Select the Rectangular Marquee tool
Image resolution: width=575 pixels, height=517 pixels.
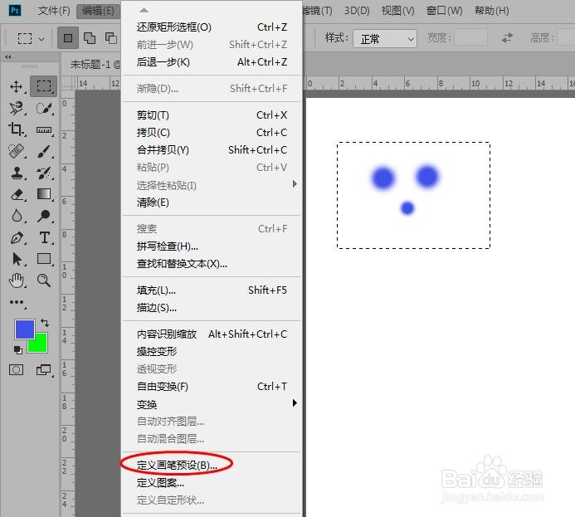point(44,86)
